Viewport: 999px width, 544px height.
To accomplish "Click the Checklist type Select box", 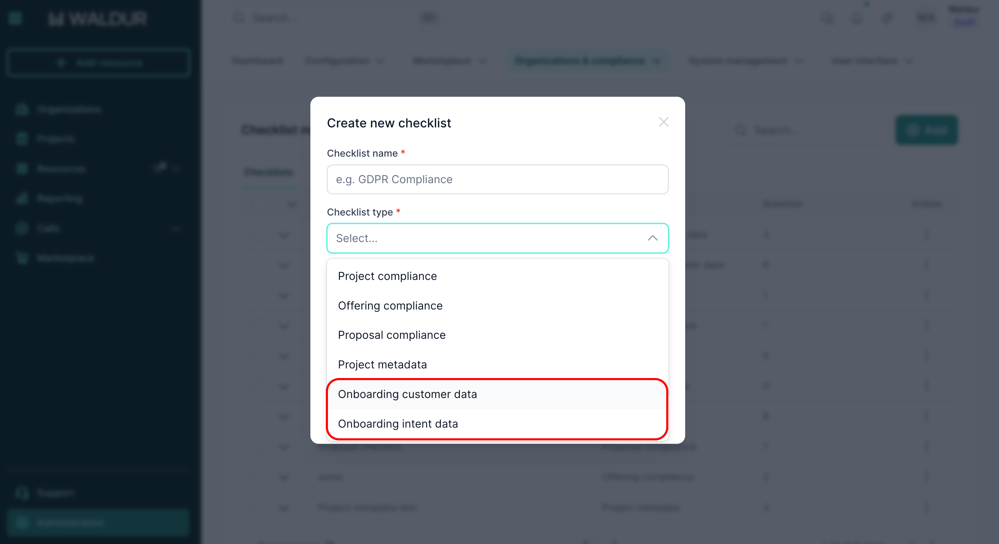I will [485, 238].
